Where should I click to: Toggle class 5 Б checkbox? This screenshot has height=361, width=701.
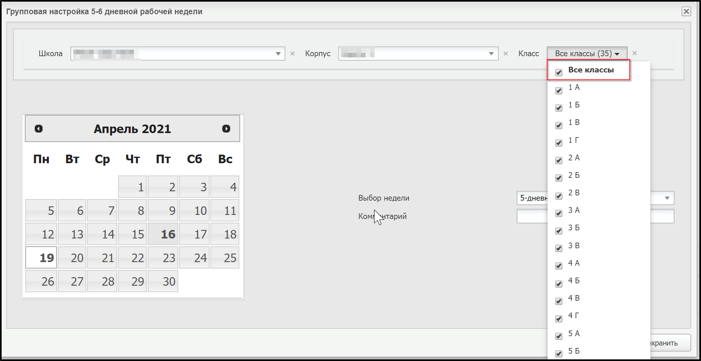pos(559,354)
